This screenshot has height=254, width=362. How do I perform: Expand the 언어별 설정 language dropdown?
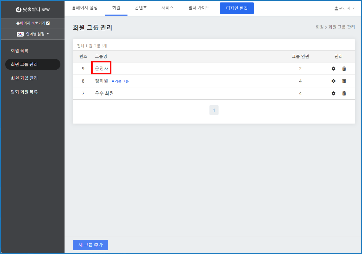(x=33, y=34)
